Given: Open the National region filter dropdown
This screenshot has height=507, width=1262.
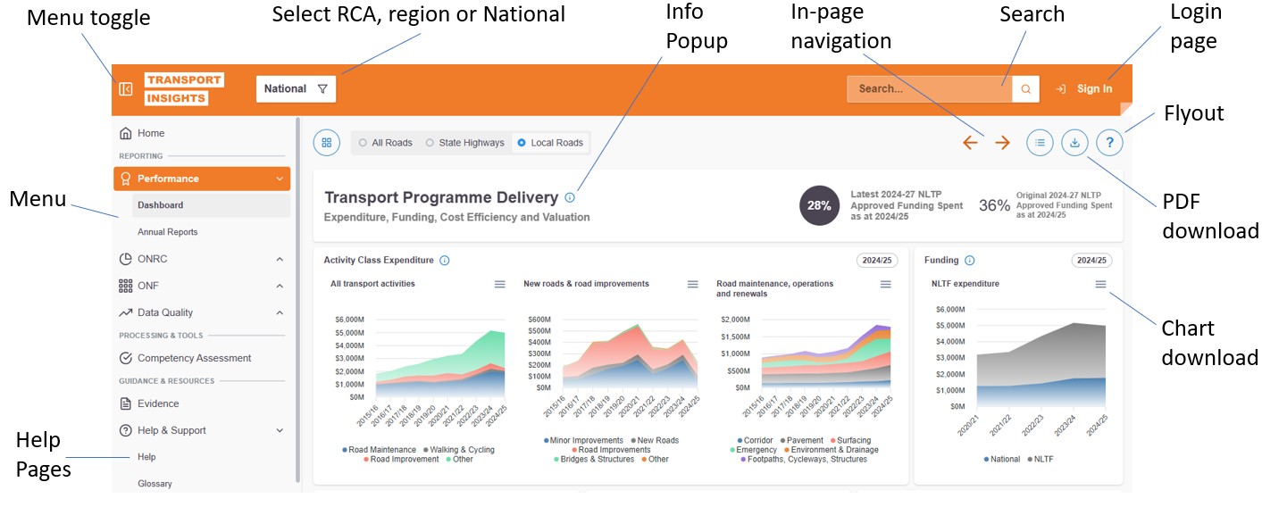Looking at the screenshot, I should coord(296,89).
